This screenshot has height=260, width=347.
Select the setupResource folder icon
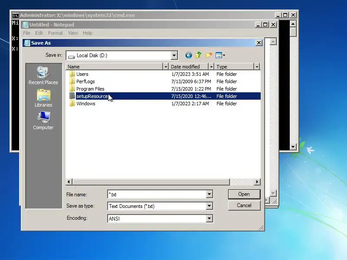(72, 96)
